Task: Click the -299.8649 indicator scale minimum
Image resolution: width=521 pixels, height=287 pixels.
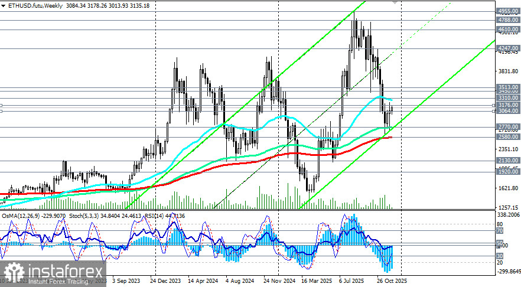Action: point(509,272)
